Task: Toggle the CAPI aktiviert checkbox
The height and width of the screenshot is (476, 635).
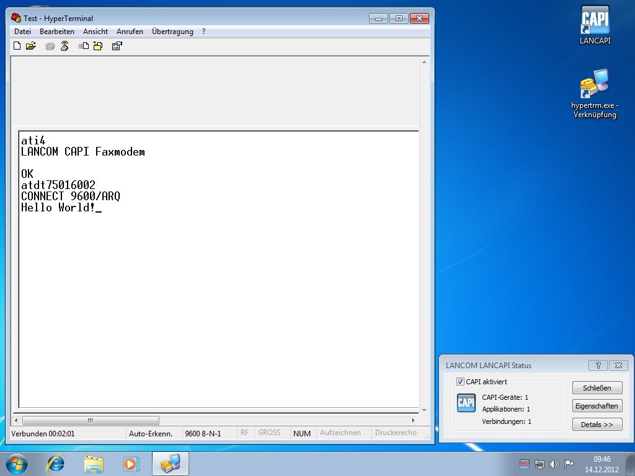Action: tap(460, 381)
